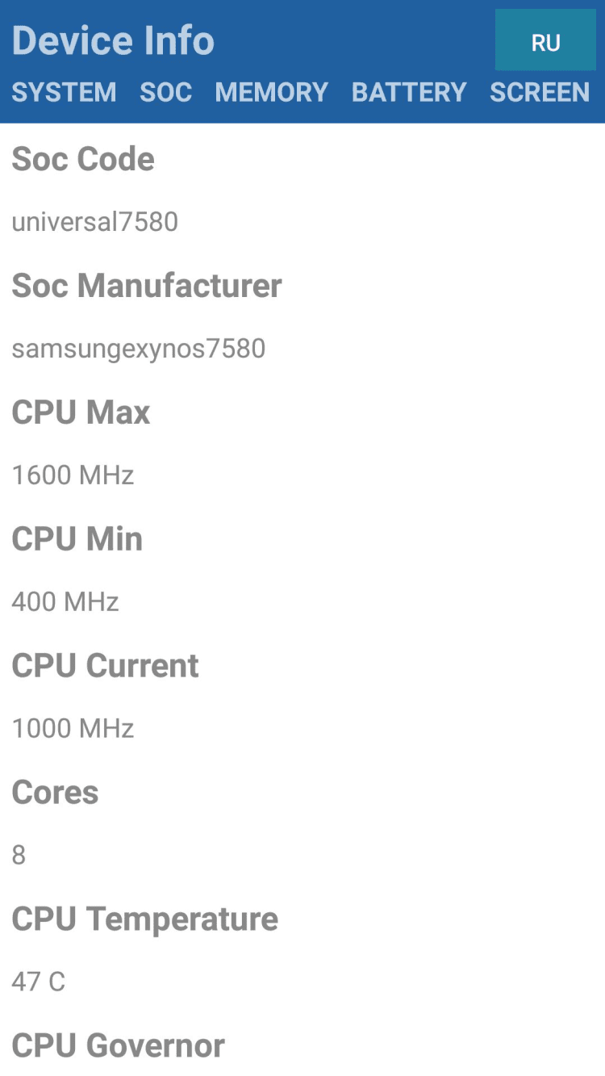Select the SOC tab
Viewport: 605px width, 1076px height.
[165, 92]
